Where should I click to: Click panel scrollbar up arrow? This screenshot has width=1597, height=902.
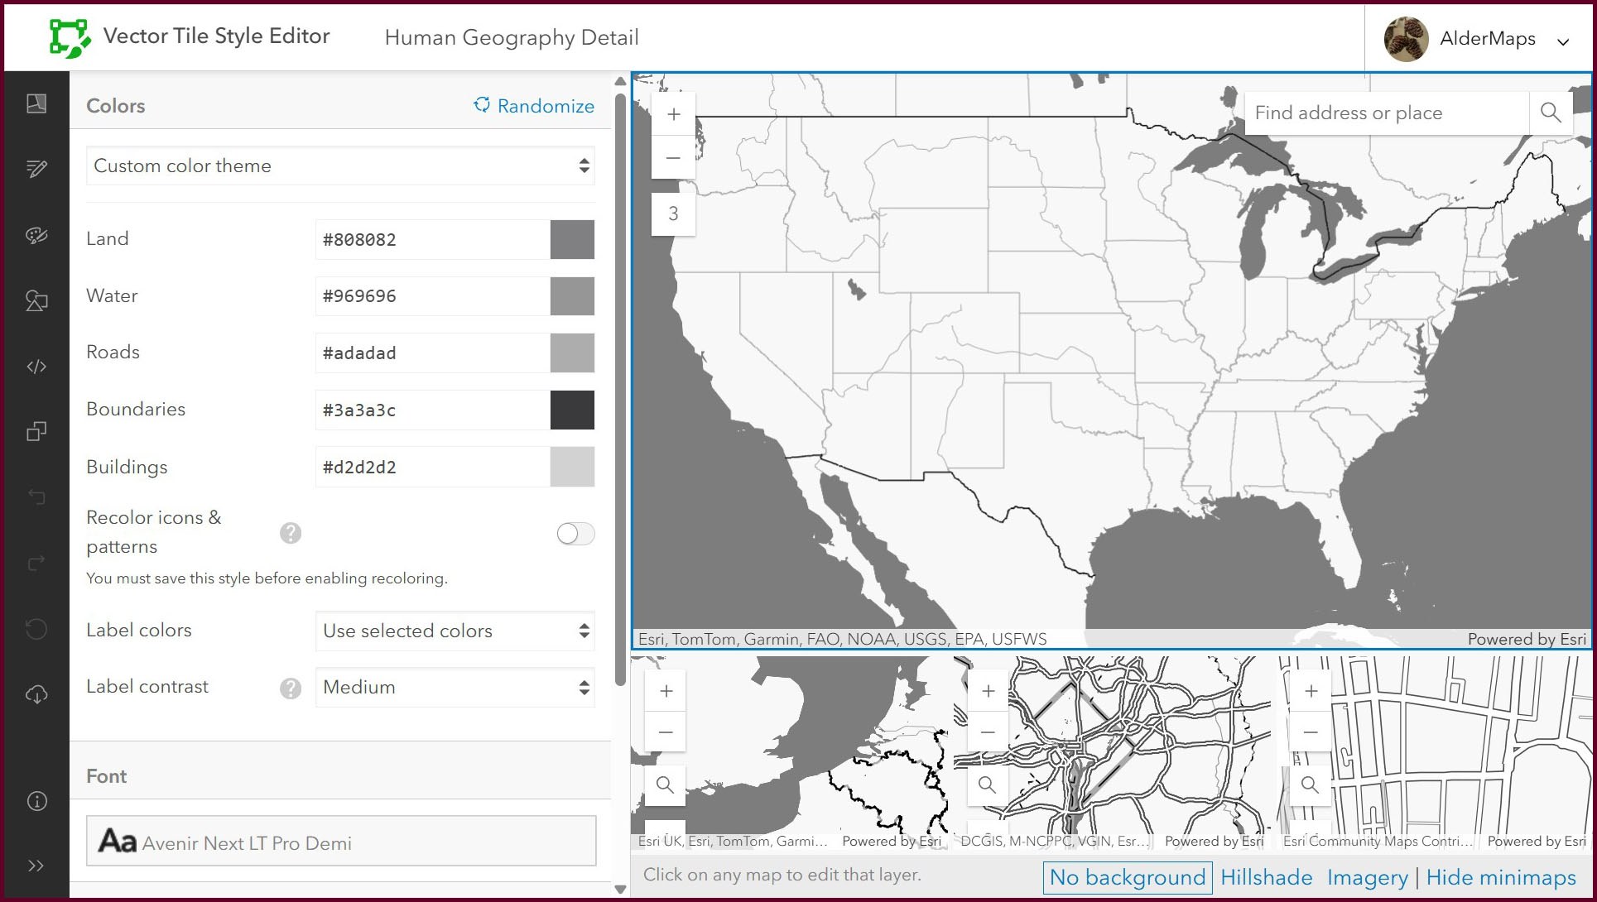pyautogui.click(x=620, y=81)
